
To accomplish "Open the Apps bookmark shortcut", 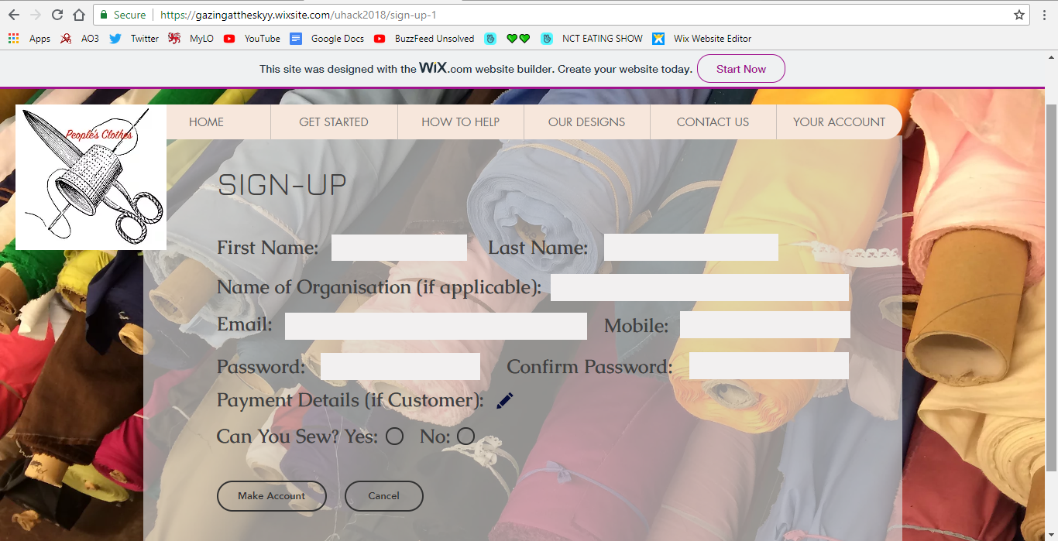I will [29, 38].
